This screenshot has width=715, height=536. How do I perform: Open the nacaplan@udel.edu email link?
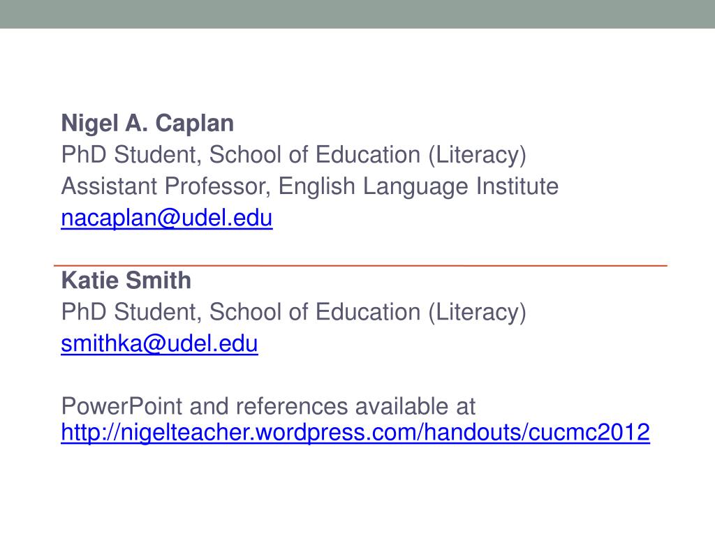coord(167,218)
